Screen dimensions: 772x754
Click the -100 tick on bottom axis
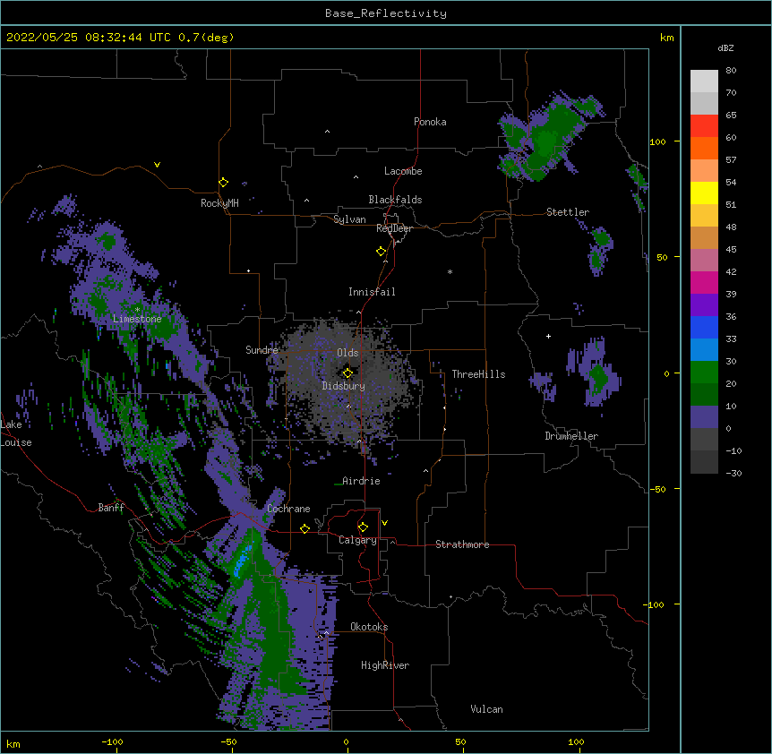point(113,741)
